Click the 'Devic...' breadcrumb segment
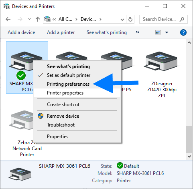 click(88, 19)
